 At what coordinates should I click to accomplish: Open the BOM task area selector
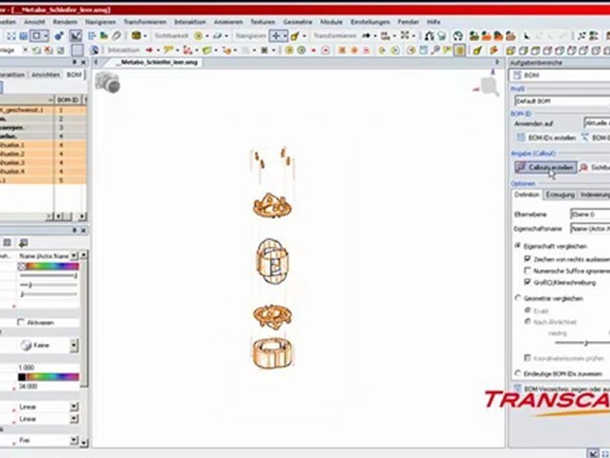(560, 75)
